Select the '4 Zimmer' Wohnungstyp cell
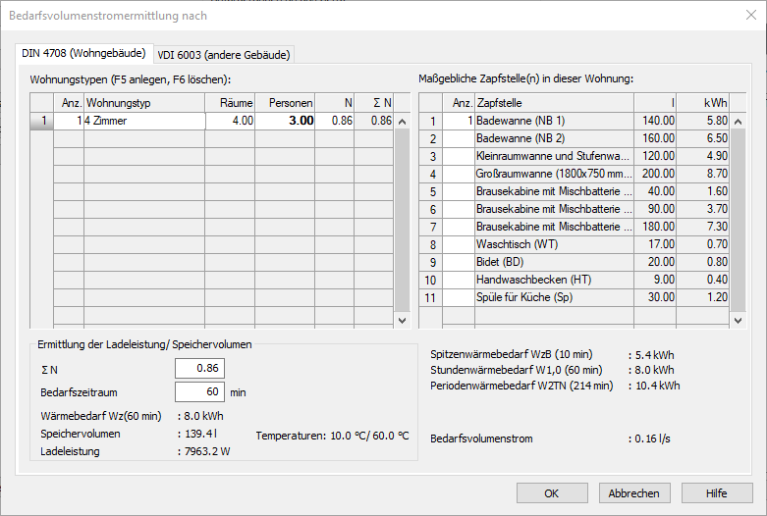Screen dimensions: 767x516 (144, 121)
